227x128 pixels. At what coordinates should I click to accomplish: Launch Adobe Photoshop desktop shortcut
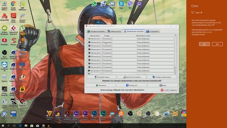94,115
